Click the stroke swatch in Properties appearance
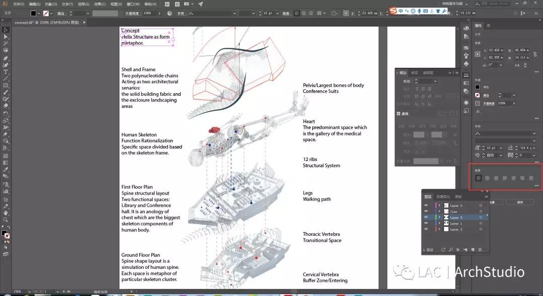This screenshot has height=296, width=543. (x=478, y=95)
